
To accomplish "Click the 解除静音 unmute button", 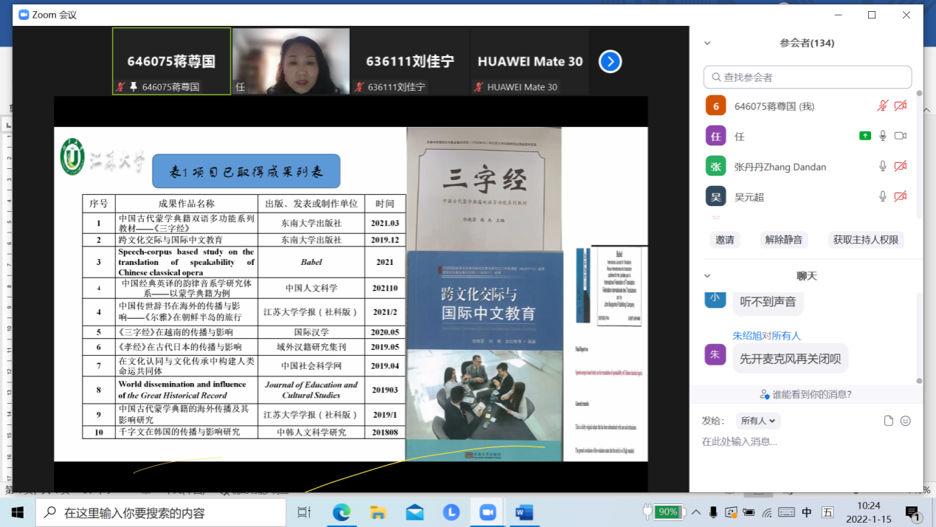I will click(783, 240).
